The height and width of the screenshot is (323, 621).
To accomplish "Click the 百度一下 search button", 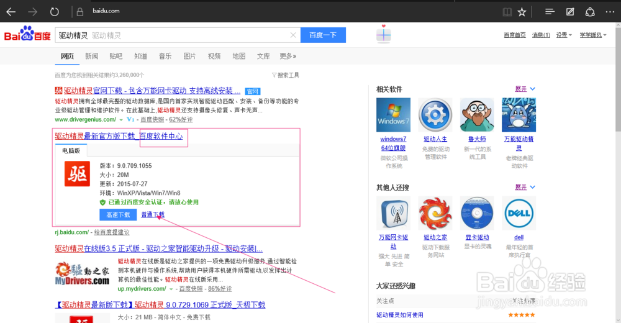I will (x=323, y=35).
